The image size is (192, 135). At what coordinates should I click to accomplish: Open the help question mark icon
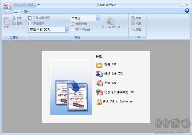(187, 11)
